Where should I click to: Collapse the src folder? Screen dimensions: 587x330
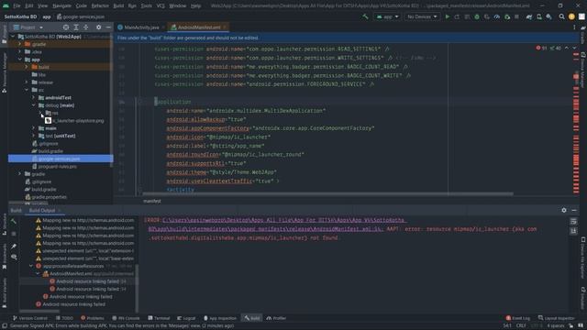click(x=27, y=90)
